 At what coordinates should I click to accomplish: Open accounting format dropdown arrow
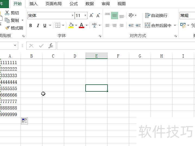(x=188, y=25)
